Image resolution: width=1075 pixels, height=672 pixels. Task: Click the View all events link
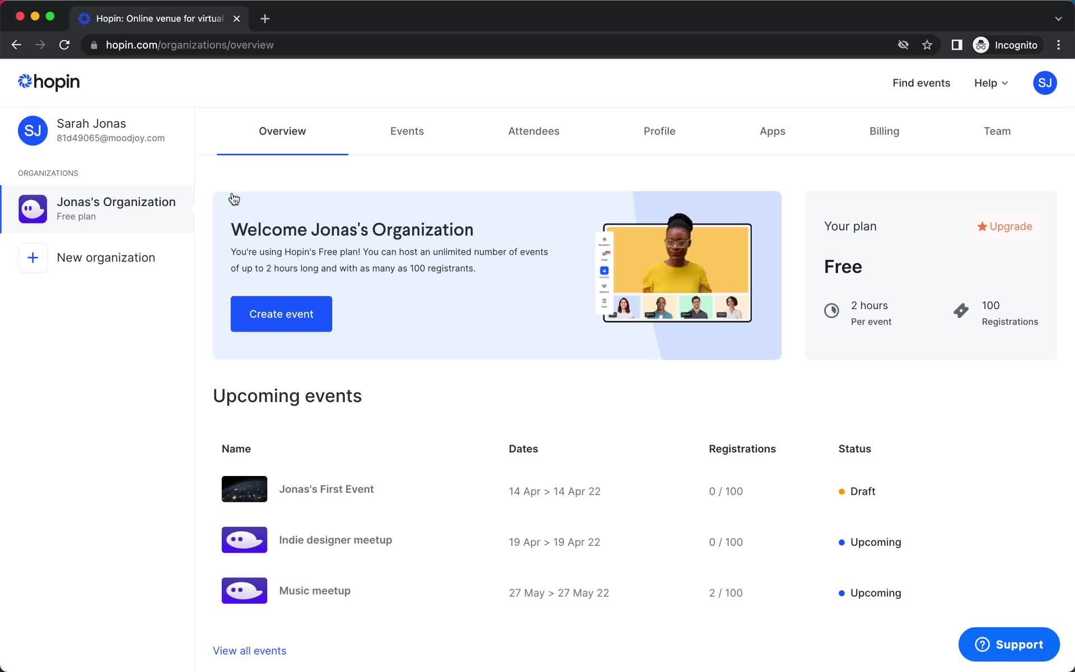coord(249,650)
